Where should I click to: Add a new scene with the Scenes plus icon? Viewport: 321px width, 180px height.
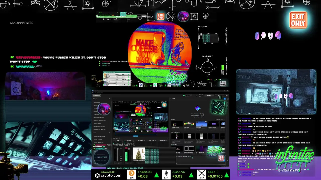[x=110, y=133]
